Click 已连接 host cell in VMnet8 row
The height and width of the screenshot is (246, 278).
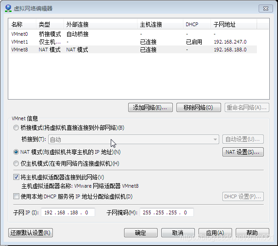click(148, 50)
